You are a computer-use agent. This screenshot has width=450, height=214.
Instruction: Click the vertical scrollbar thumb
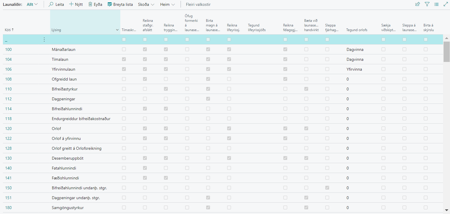(447, 52)
